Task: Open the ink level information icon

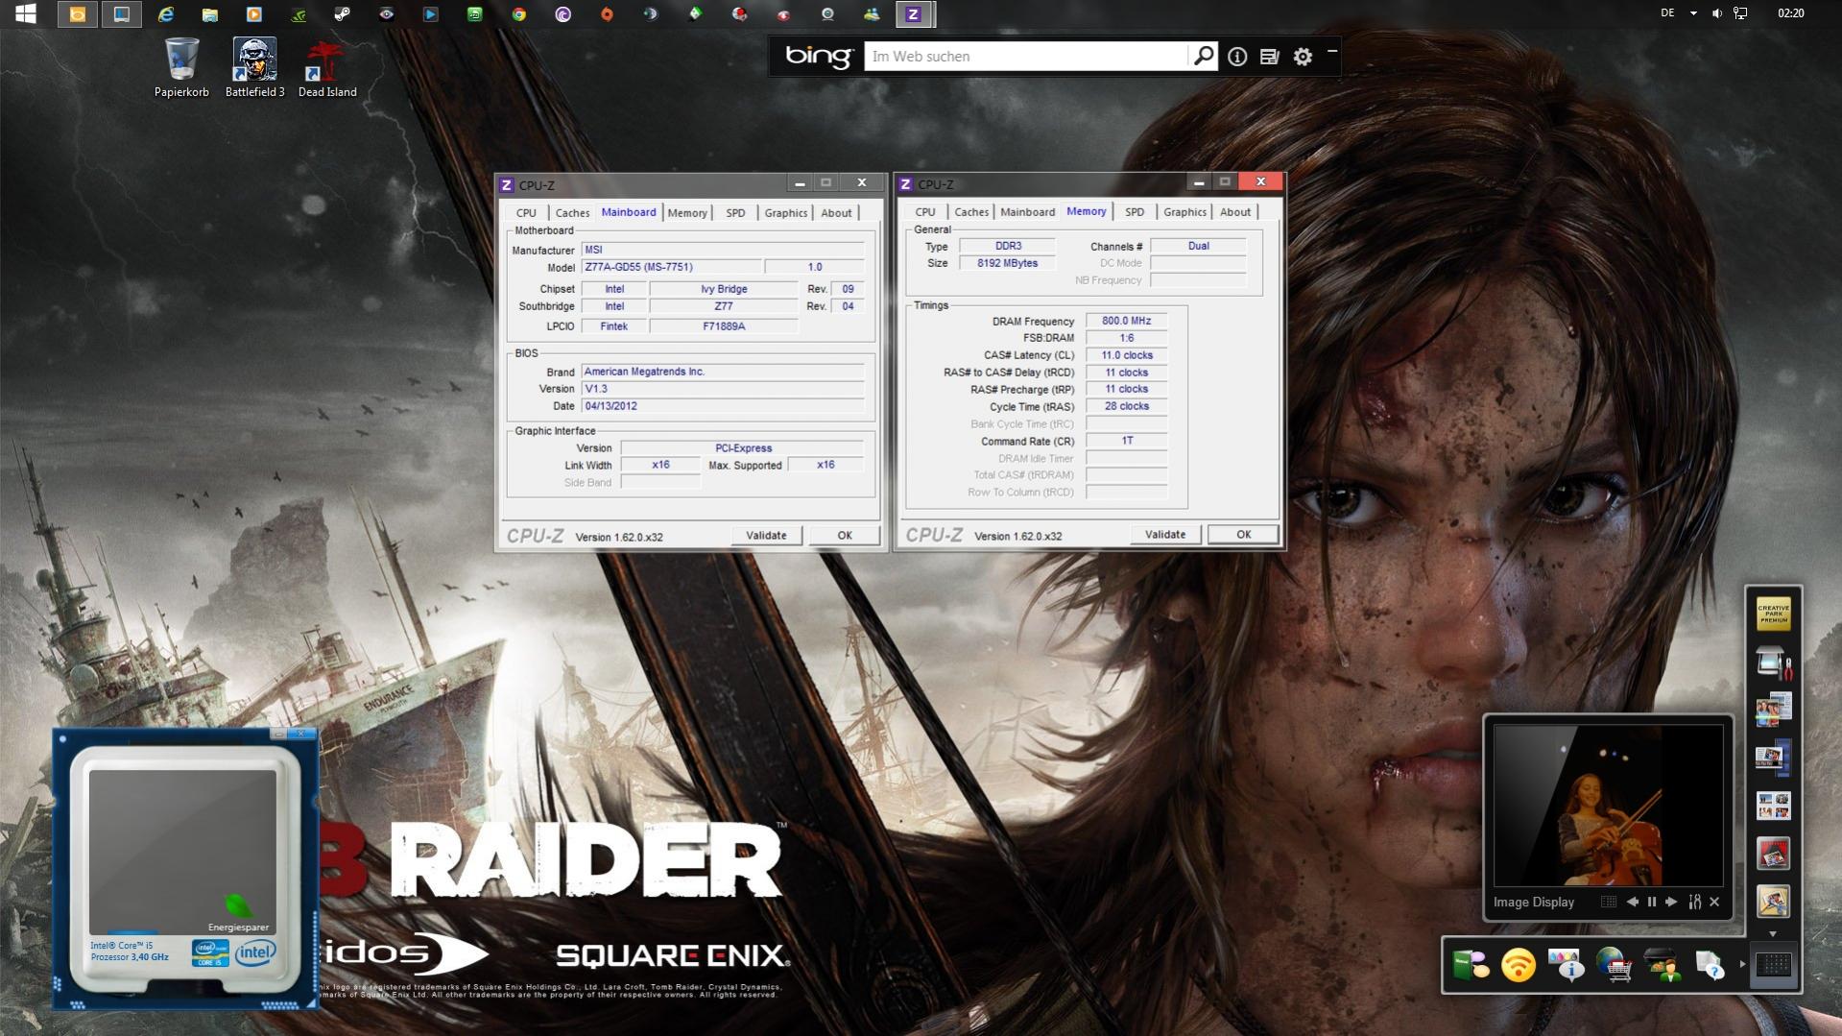Action: [1566, 965]
